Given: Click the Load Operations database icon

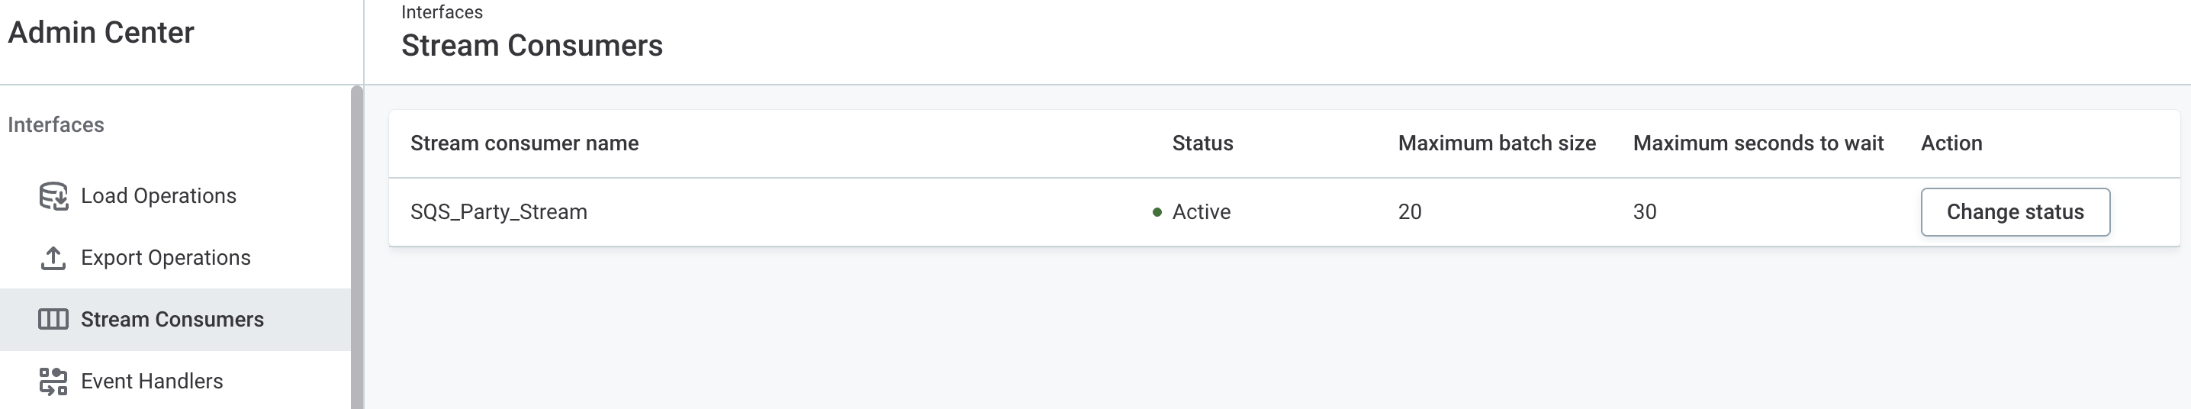Looking at the screenshot, I should pyautogui.click(x=53, y=196).
